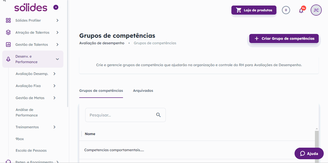Image resolution: width=328 pixels, height=163 pixels.
Task: Expand the Treinamentos submenu chevron
Action: coord(54,127)
